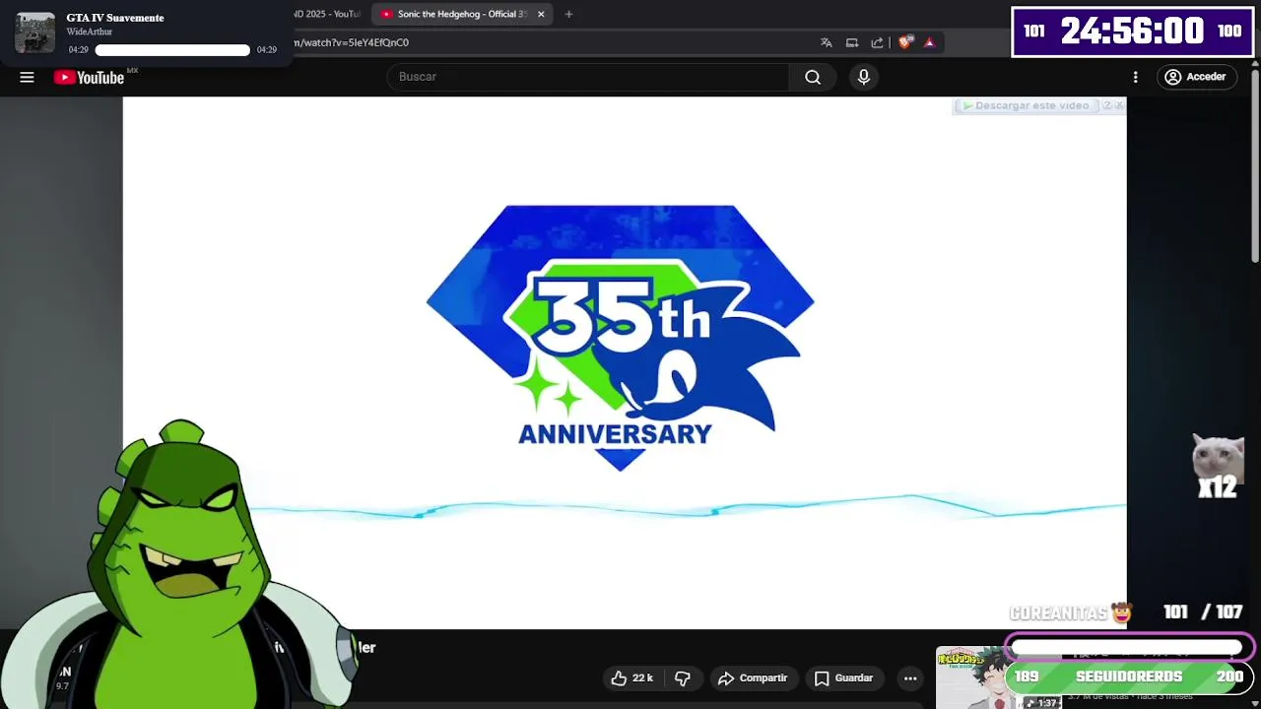Image resolution: width=1261 pixels, height=709 pixels.
Task: Like the video with thumbs-up button
Action: [619, 677]
